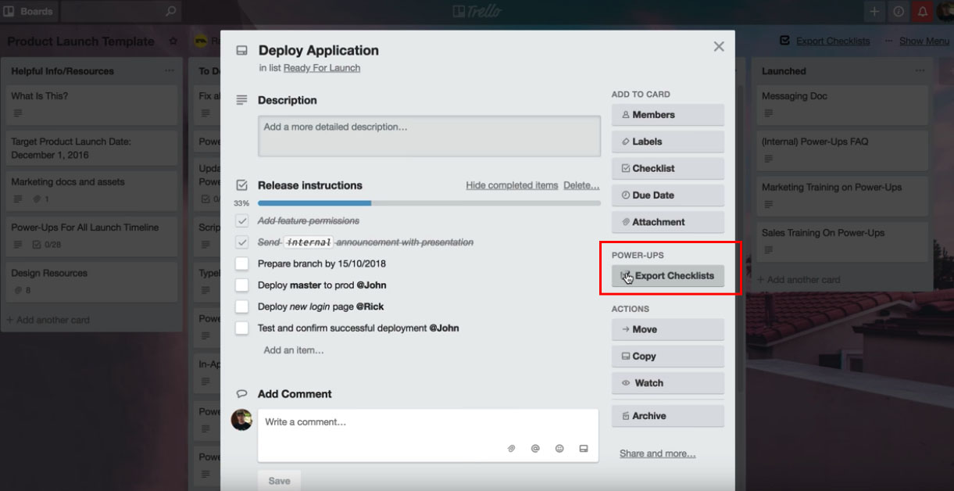Image resolution: width=954 pixels, height=491 pixels.
Task: Click 'Delete...' for the Release instructions checklist
Action: coord(581,185)
